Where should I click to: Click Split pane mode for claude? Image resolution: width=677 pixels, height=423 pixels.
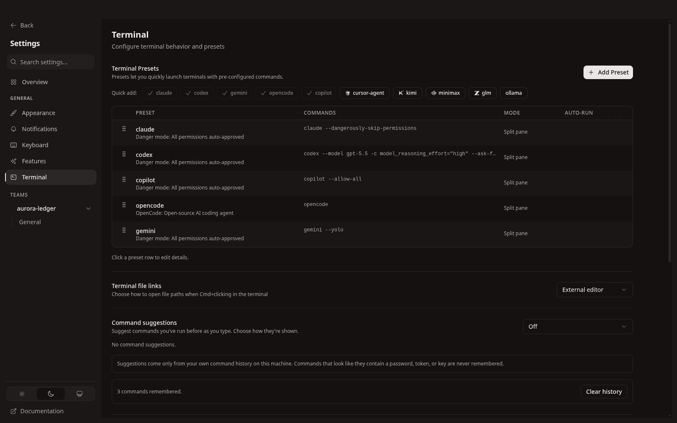click(x=516, y=132)
